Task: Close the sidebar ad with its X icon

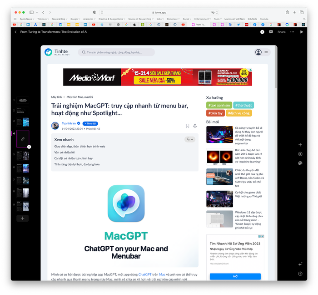Action: coord(263,236)
